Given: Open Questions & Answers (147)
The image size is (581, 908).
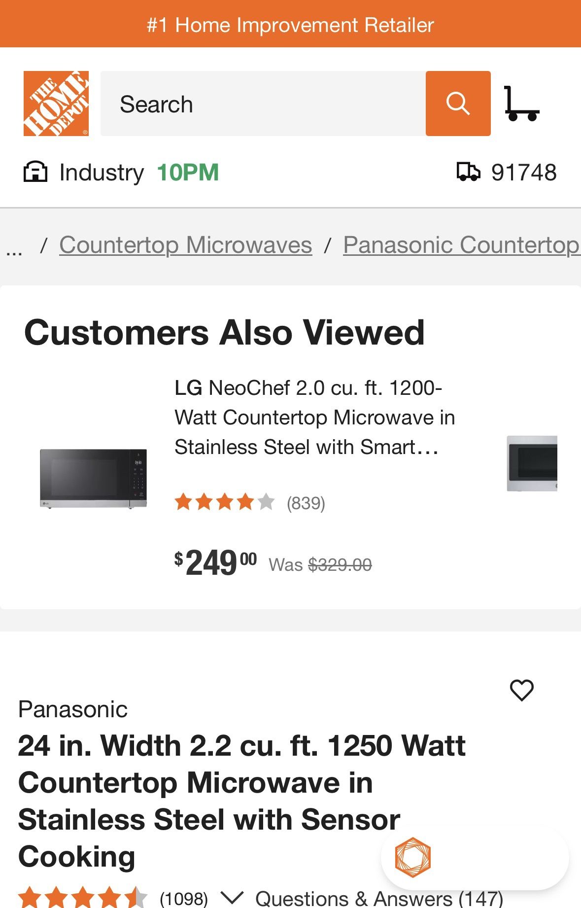Looking at the screenshot, I should tap(378, 898).
